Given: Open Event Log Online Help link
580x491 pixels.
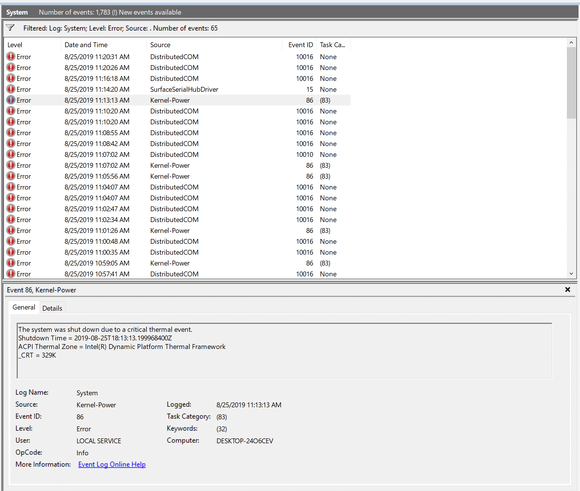Looking at the screenshot, I should click(112, 464).
